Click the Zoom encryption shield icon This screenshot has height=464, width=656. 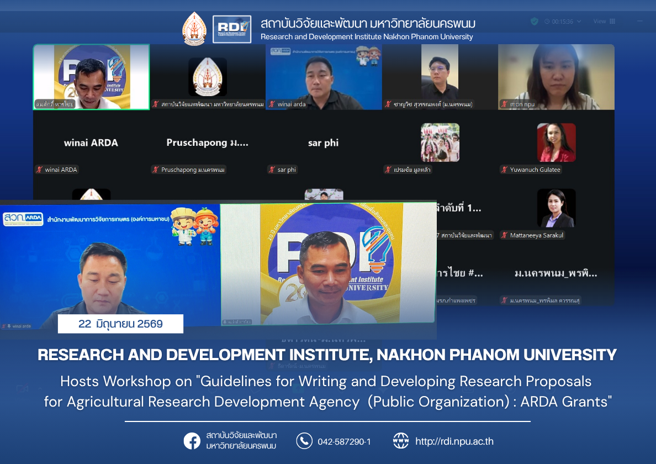[x=535, y=22]
